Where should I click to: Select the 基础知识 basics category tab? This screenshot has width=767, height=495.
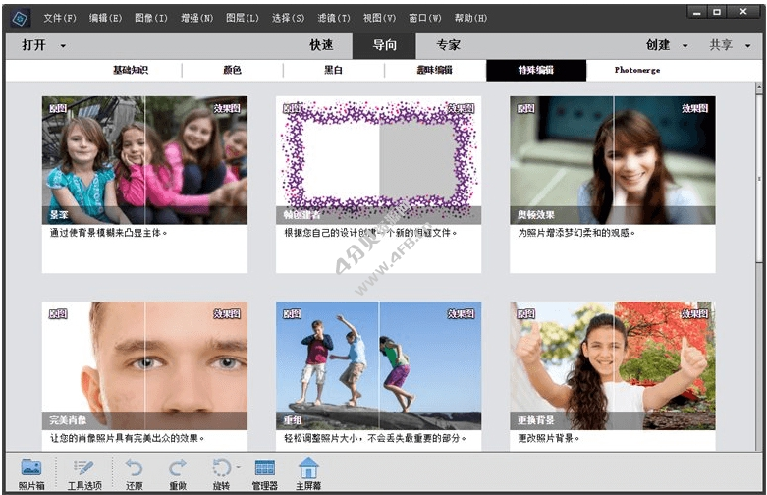coord(131,71)
